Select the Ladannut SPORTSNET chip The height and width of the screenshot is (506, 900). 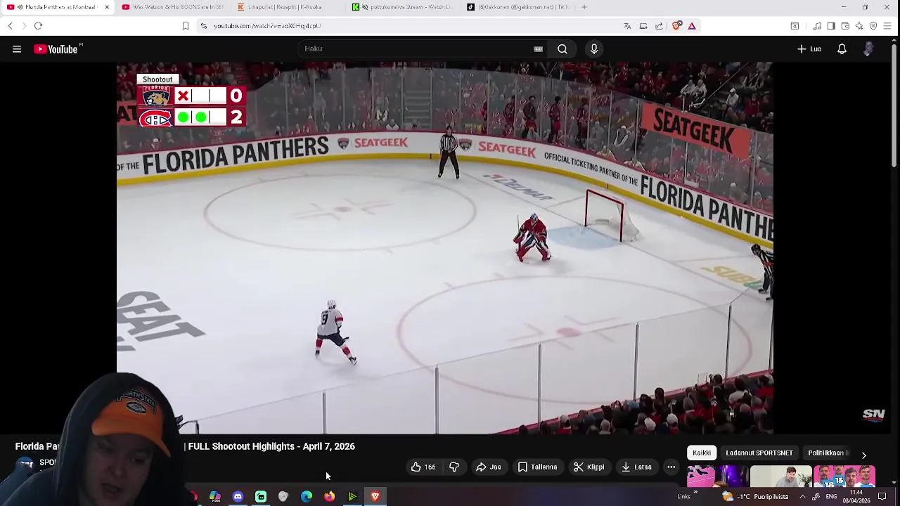[x=759, y=453]
